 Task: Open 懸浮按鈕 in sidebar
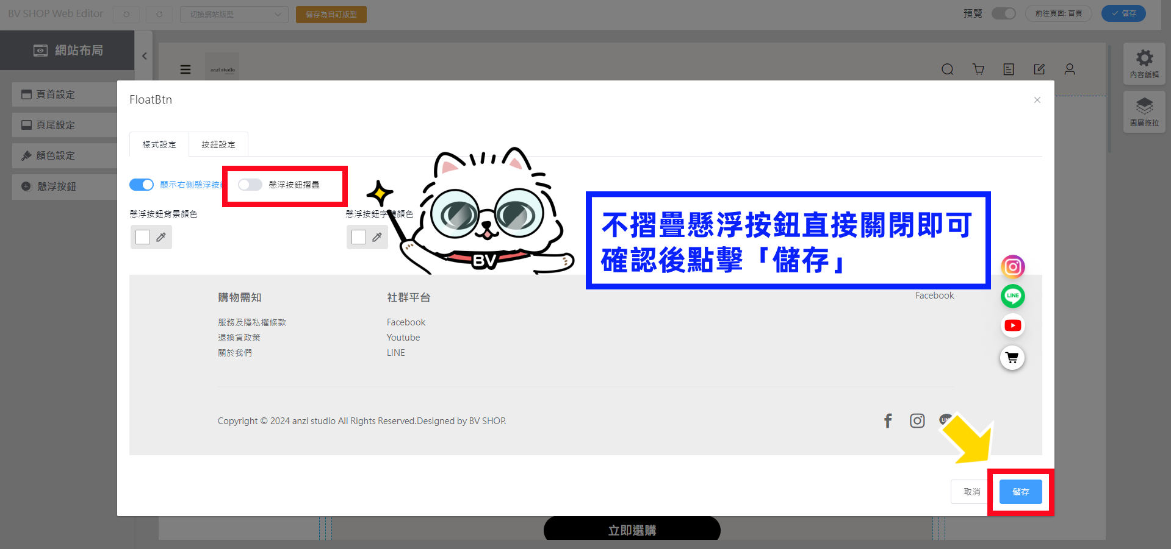coord(65,186)
